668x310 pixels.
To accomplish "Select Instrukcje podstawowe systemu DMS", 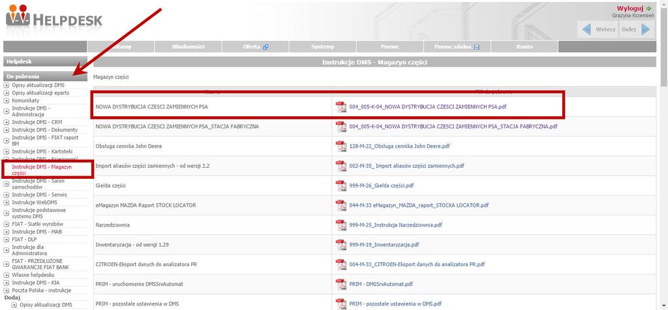I will [38, 213].
